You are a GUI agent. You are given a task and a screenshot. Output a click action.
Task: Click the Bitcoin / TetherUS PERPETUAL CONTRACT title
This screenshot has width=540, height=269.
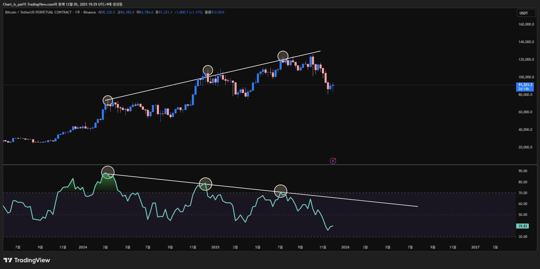point(38,12)
